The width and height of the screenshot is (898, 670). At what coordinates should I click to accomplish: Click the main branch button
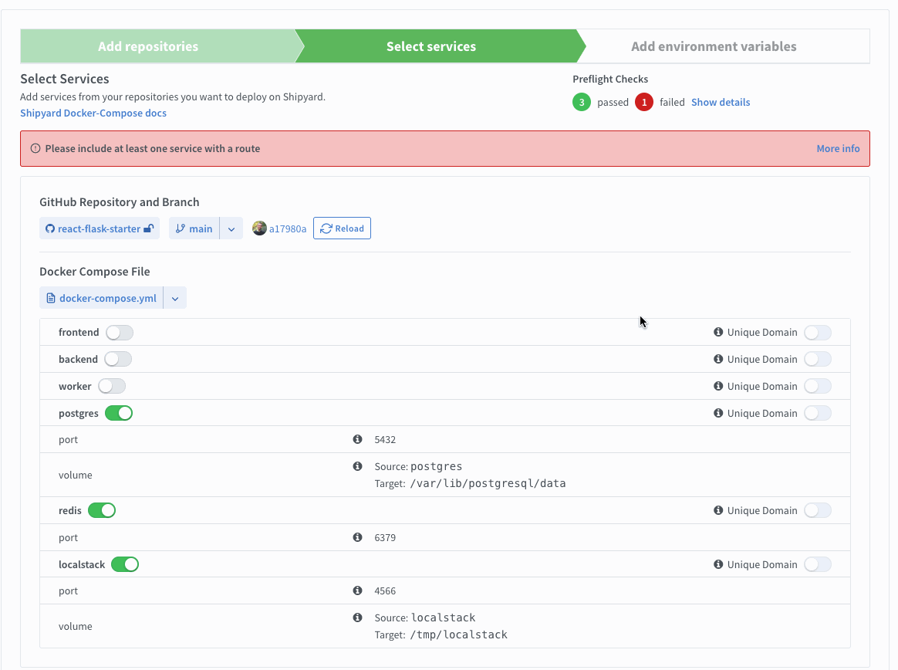point(194,228)
